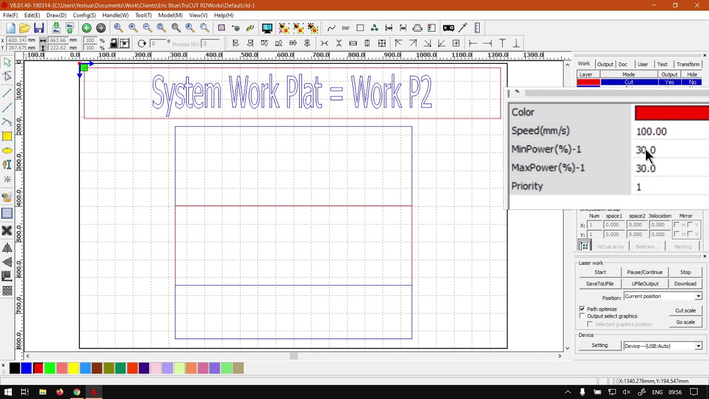
Task: Toggle the aspect ratio lock icon
Action: (114, 44)
